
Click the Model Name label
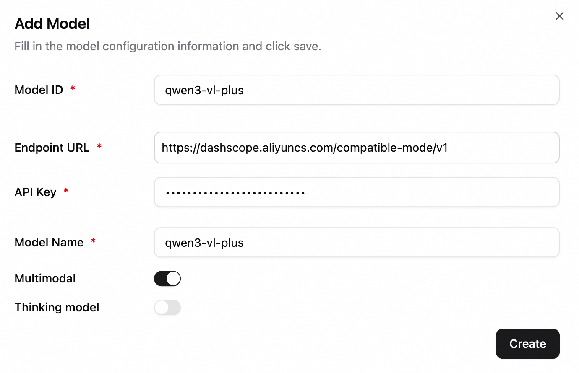[x=49, y=243]
